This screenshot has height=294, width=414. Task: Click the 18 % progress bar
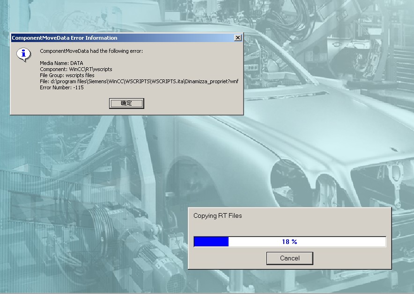289,242
